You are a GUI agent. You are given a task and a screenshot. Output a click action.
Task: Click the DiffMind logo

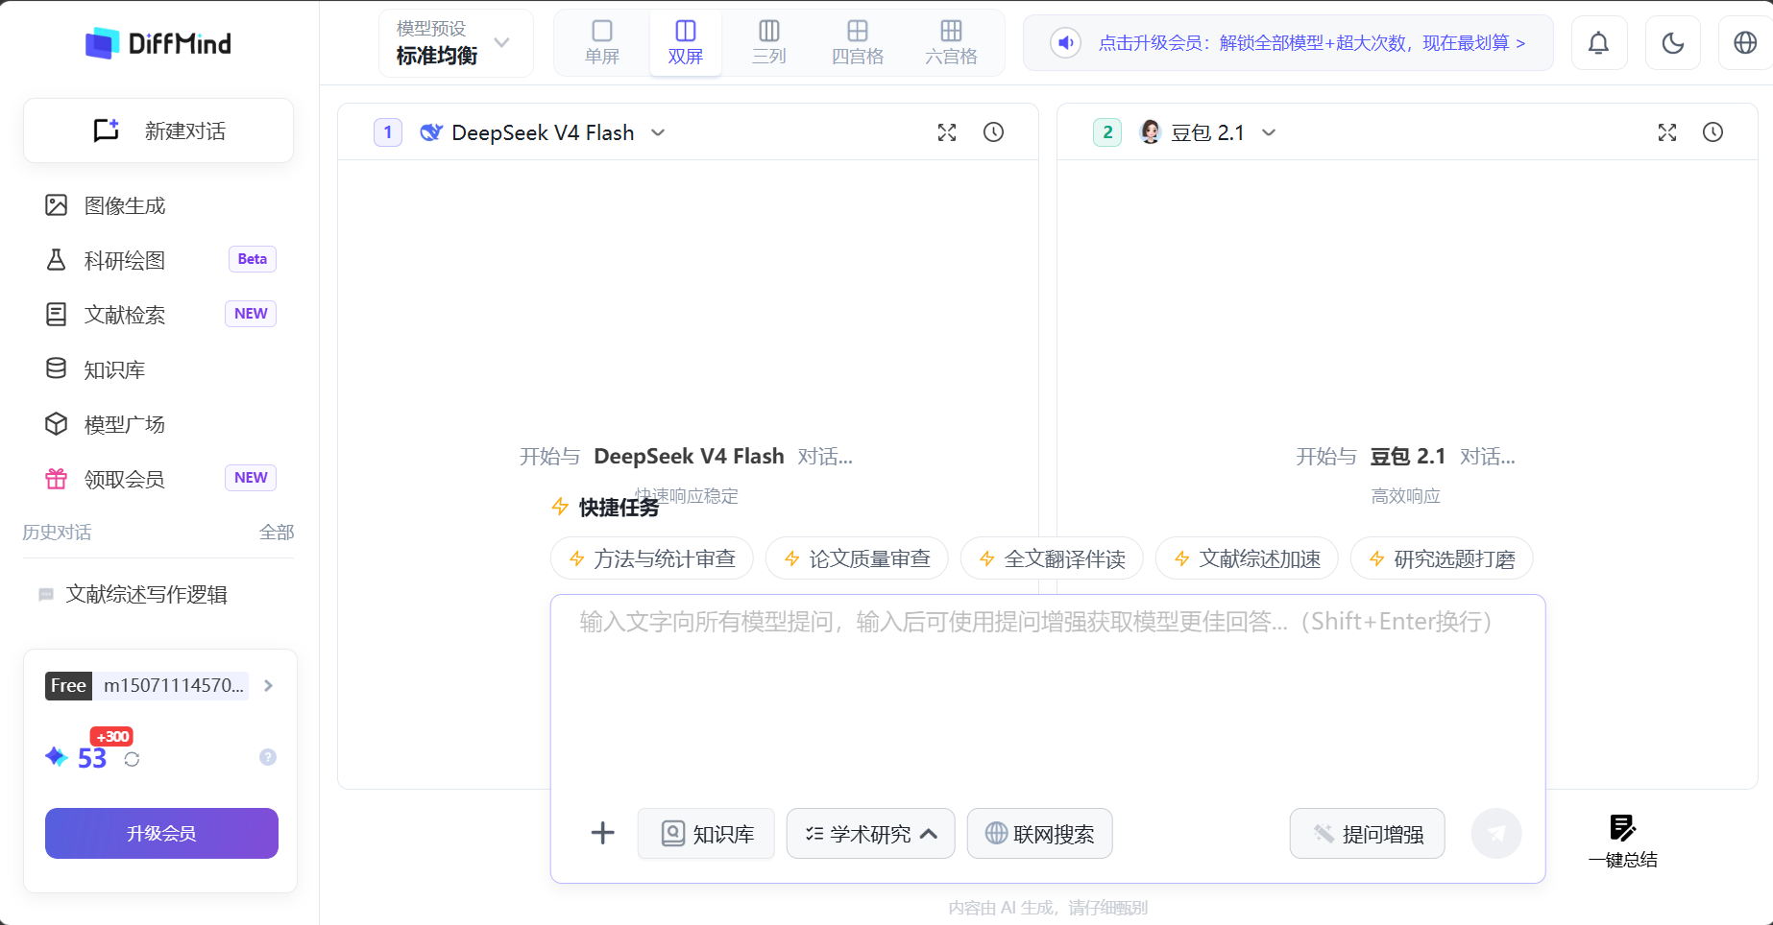(158, 43)
